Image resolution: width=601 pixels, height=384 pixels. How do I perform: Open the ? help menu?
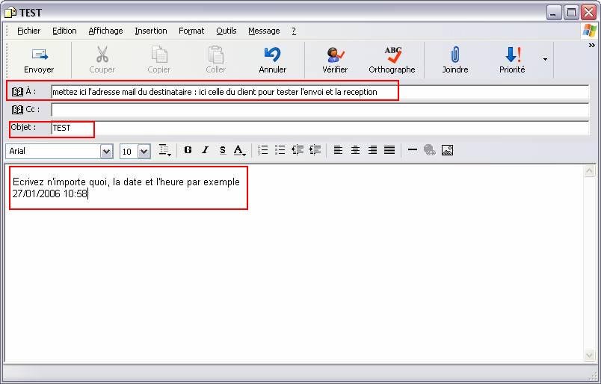(294, 31)
